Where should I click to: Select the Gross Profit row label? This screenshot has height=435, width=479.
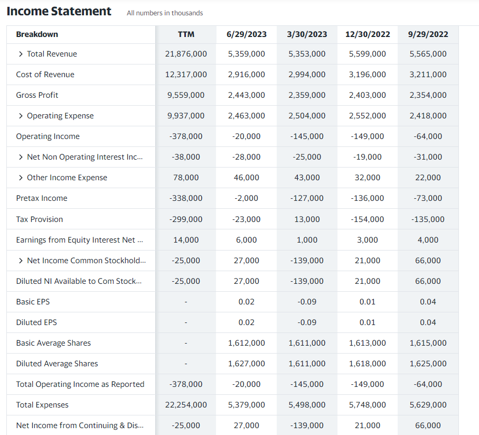click(37, 95)
